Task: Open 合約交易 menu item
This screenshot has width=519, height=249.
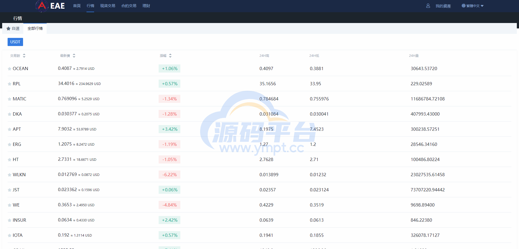Action: point(129,6)
